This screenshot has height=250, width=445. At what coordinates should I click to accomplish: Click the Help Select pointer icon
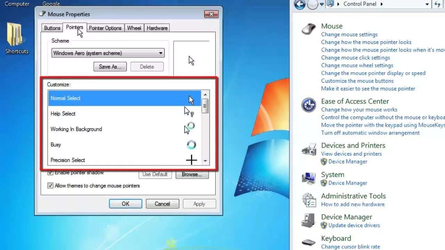tap(189, 112)
